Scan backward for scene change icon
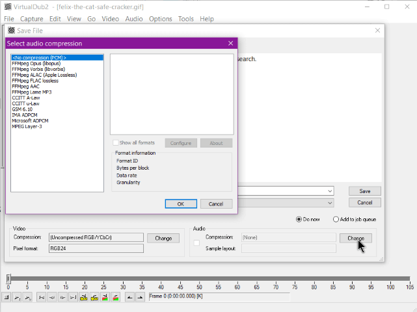Image resolution: width=417 pixels, height=312 pixels. (105, 297)
